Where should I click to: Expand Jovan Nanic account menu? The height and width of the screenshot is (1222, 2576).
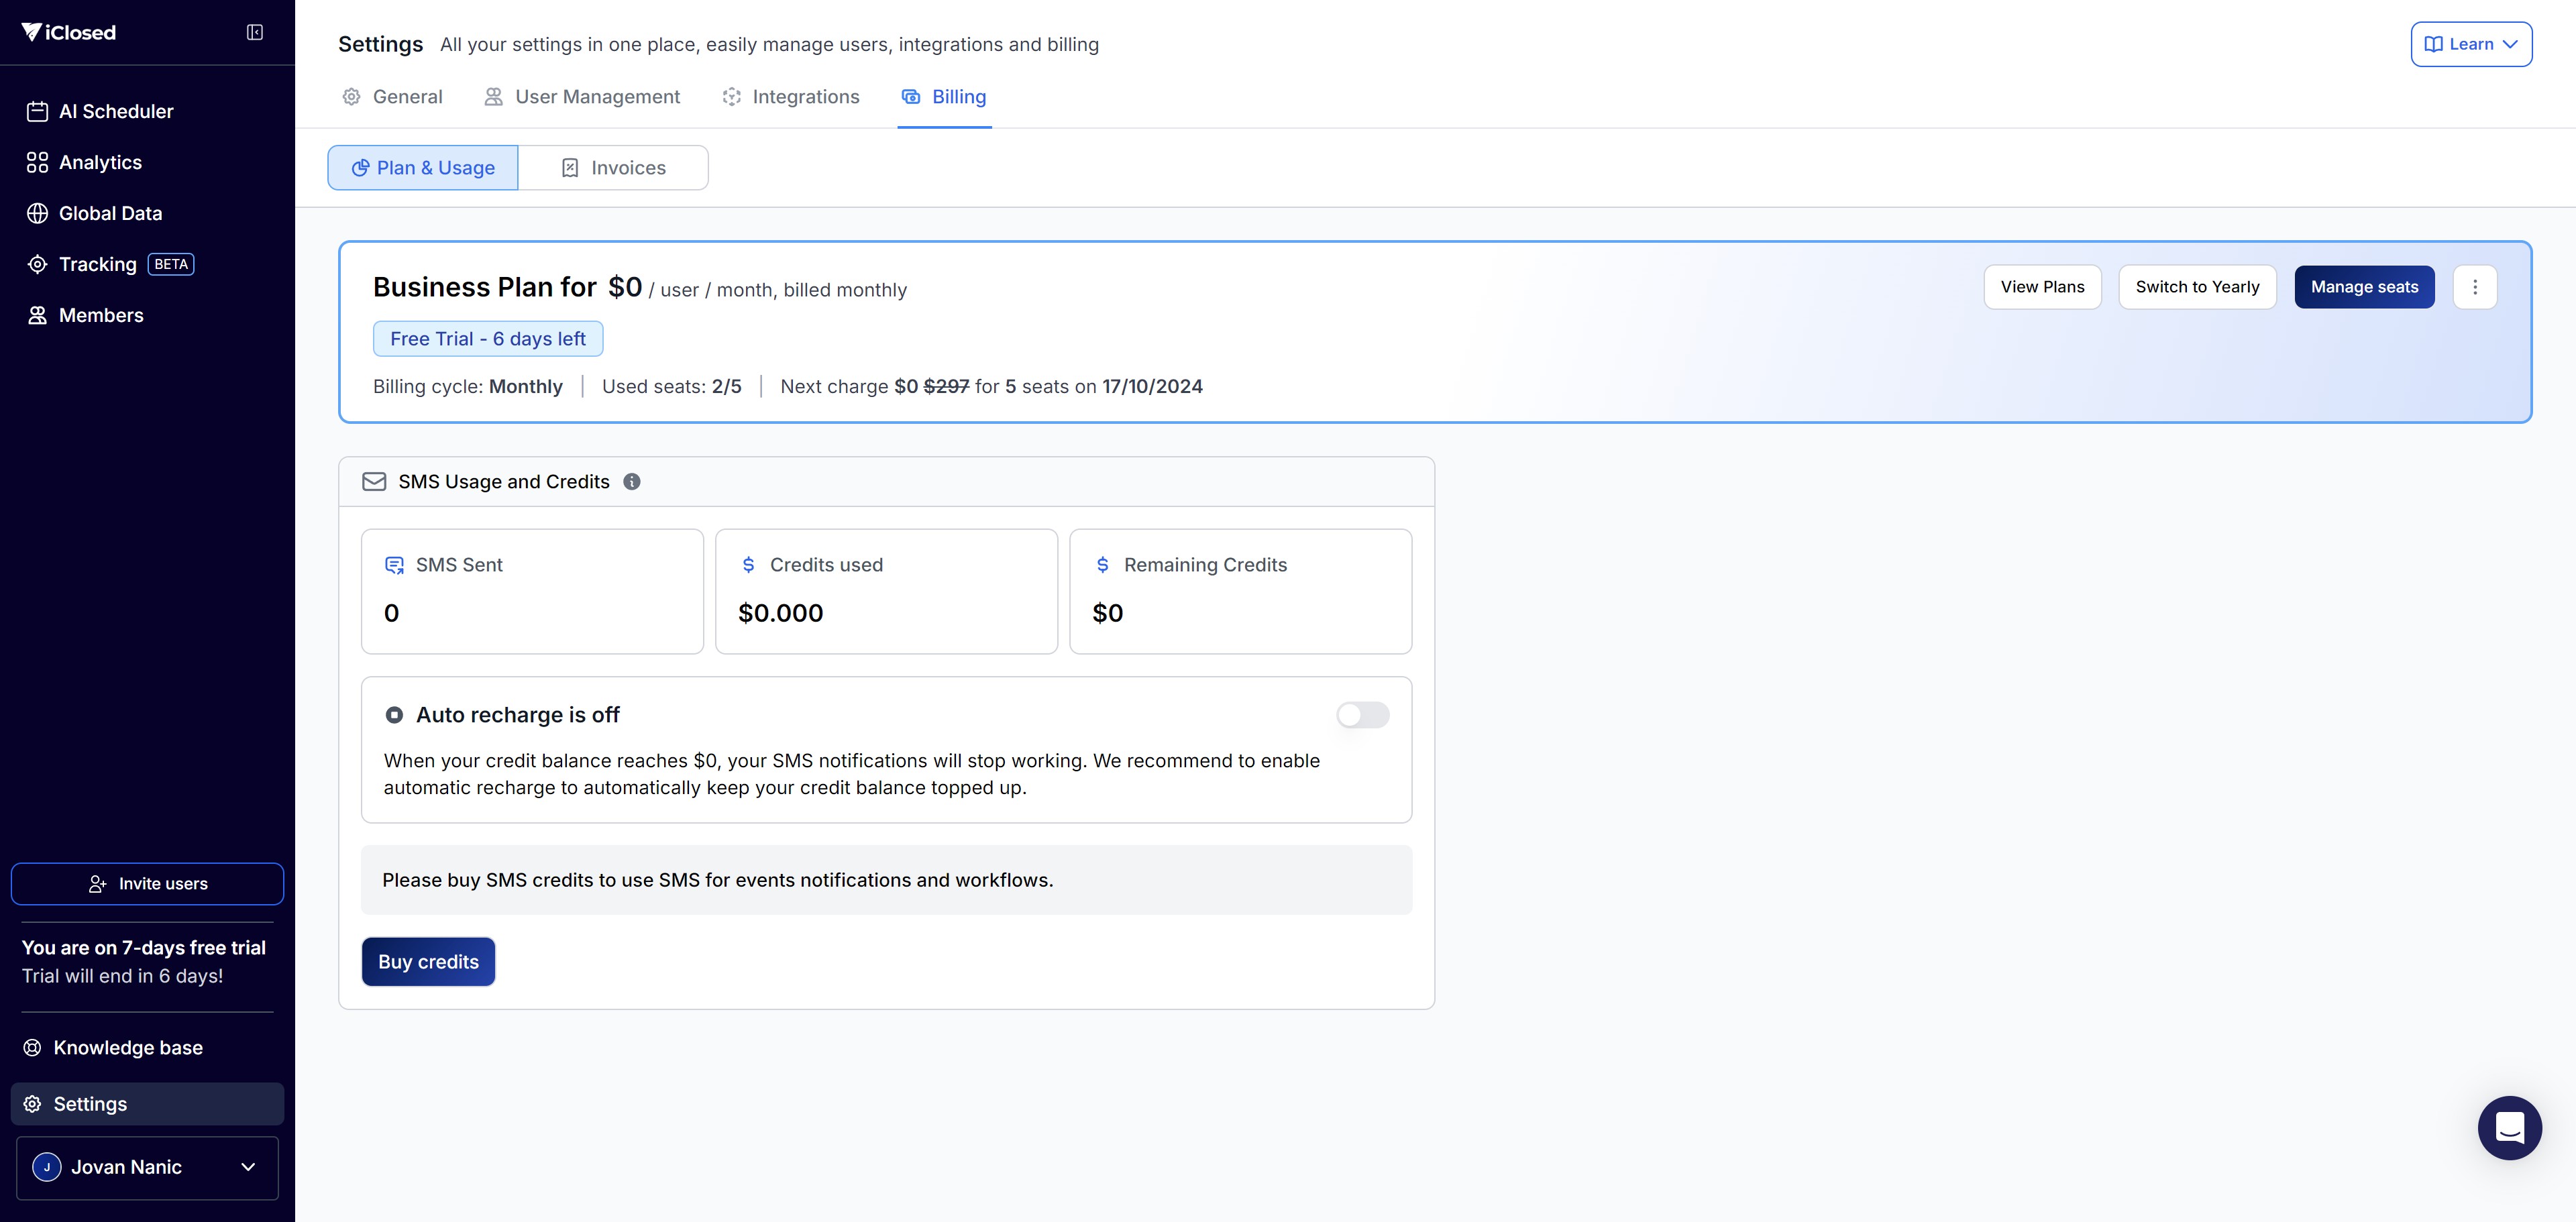(147, 1167)
